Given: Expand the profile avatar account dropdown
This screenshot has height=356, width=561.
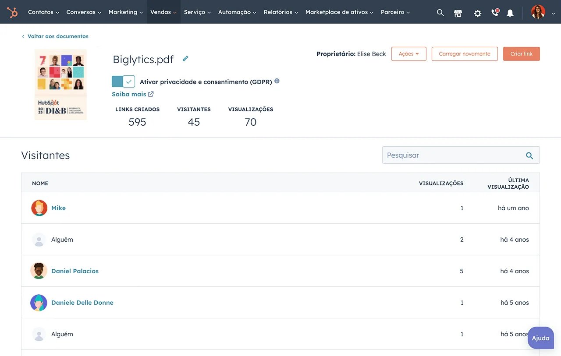Looking at the screenshot, I should (538, 12).
